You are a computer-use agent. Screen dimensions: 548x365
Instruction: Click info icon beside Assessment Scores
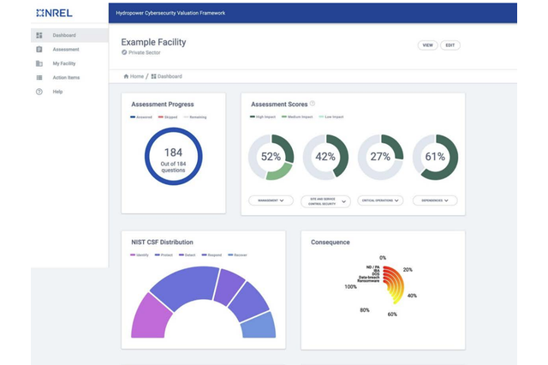click(313, 104)
